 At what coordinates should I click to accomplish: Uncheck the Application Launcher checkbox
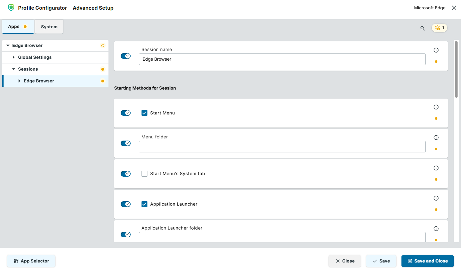[x=144, y=204]
